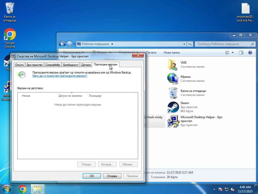
Task: Expand breadcrumb arrow after Работна површина
Action: click(112, 44)
